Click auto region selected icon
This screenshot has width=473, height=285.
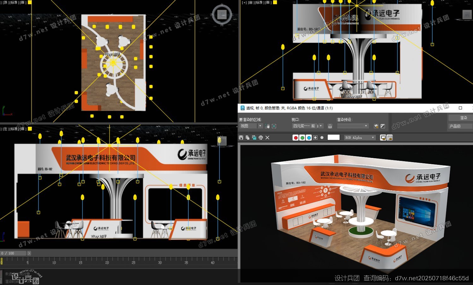274,126
